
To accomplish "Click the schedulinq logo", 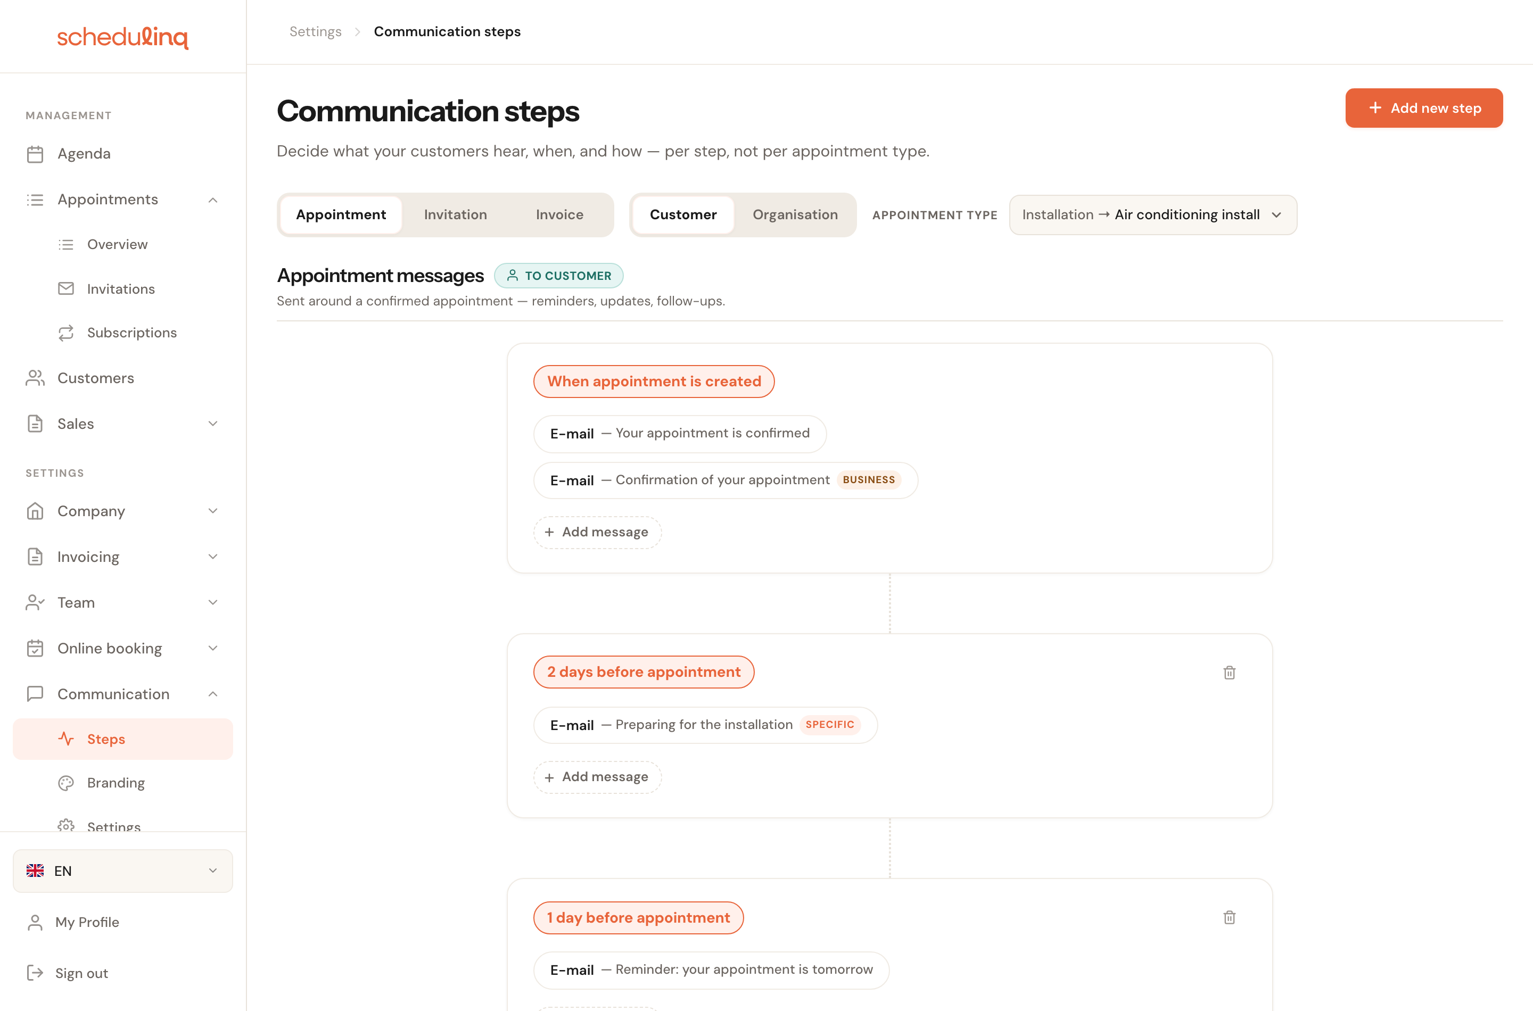I will pos(122,37).
